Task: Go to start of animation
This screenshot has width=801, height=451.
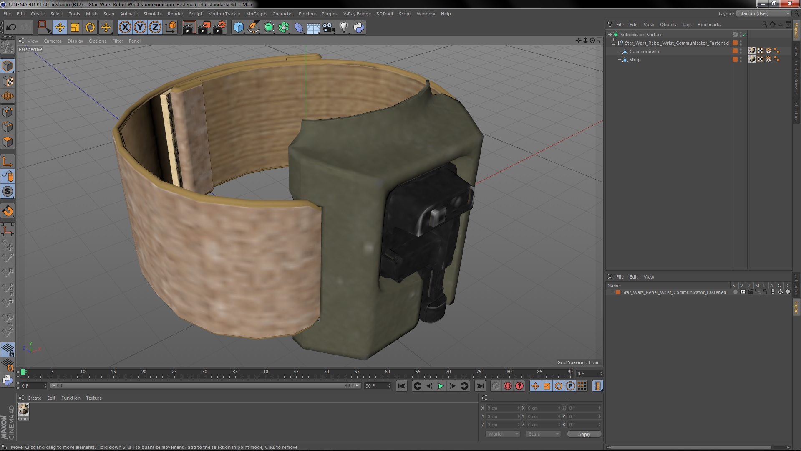Action: point(401,386)
